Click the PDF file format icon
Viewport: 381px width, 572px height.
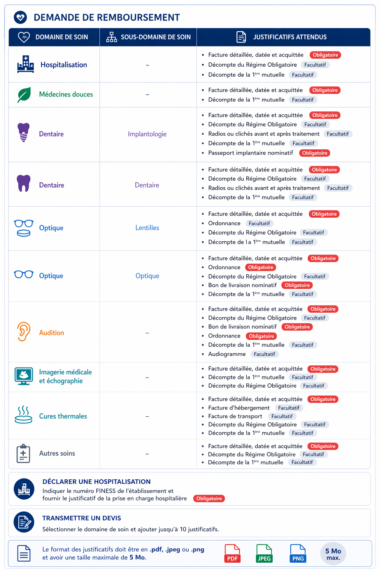coord(233,553)
